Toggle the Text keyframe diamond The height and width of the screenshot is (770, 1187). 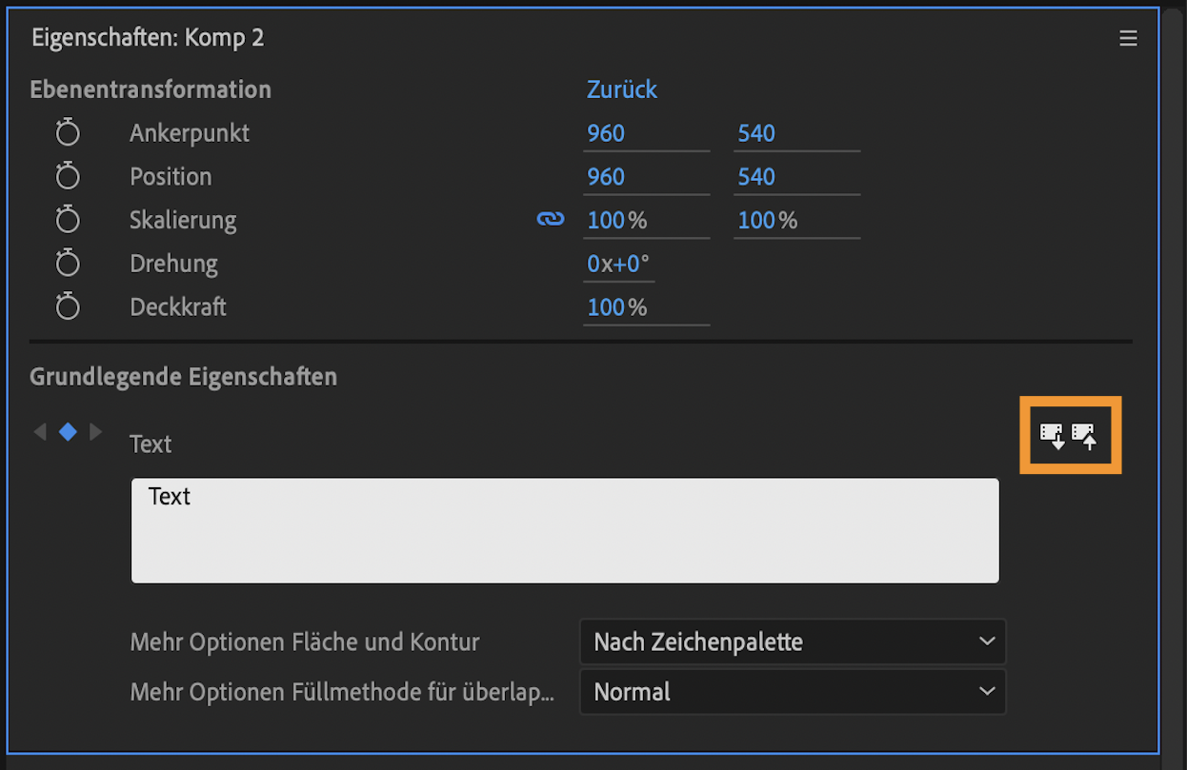click(x=68, y=432)
